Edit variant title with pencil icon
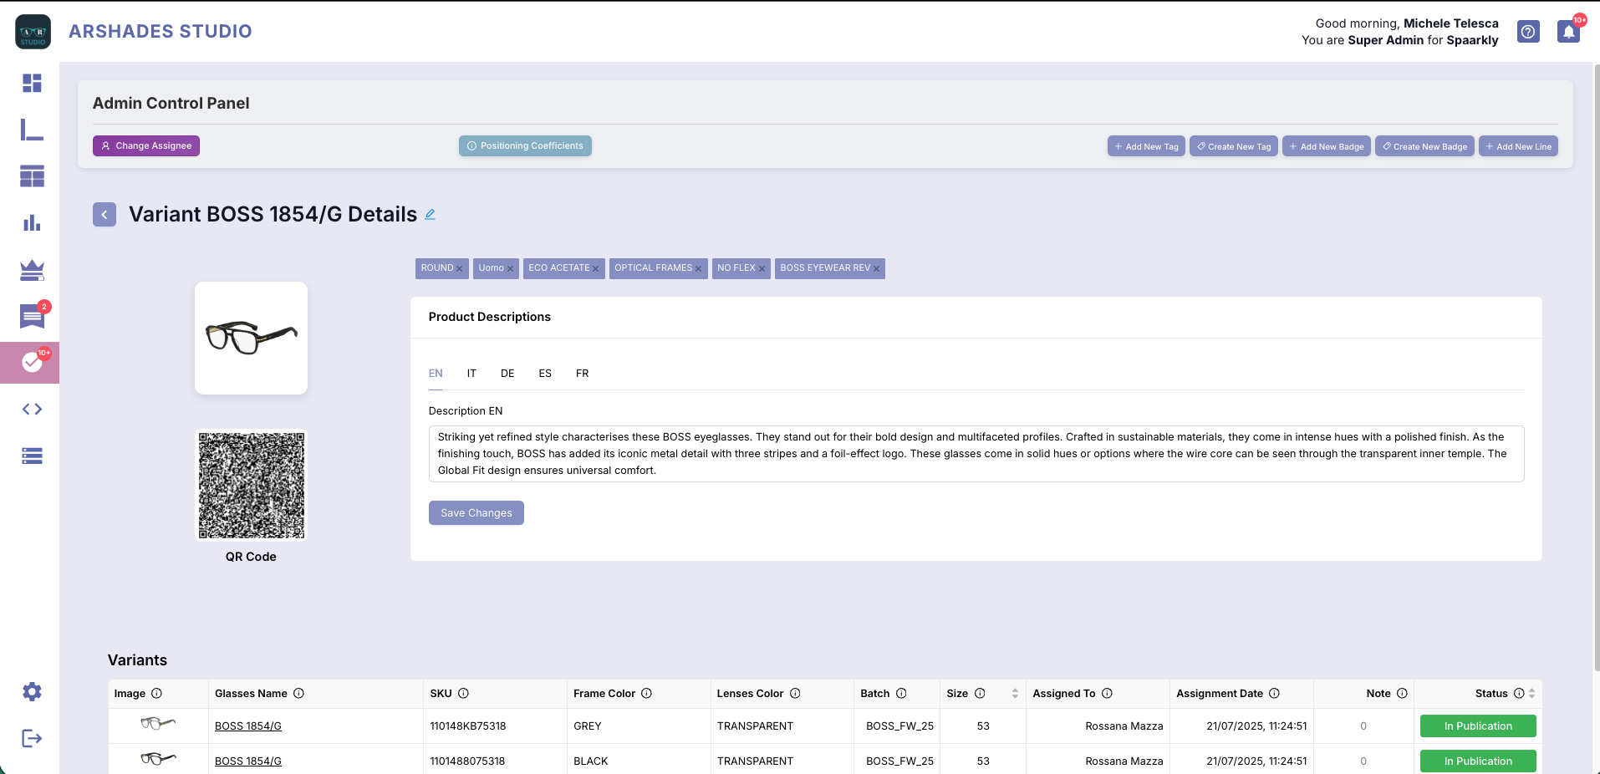This screenshot has width=1600, height=774. point(430,214)
